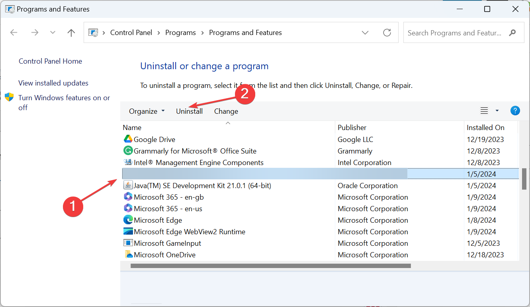Viewport: 530px width, 307px height.
Task: Select the Microsoft Edge entry name
Action: pos(158,220)
